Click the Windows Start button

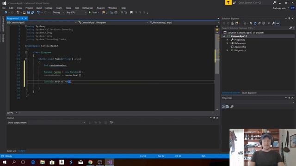(5, 162)
